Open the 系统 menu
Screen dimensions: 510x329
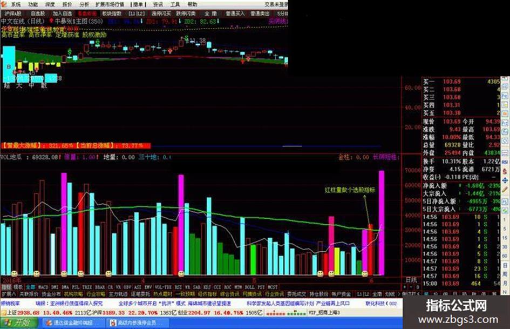16,4
